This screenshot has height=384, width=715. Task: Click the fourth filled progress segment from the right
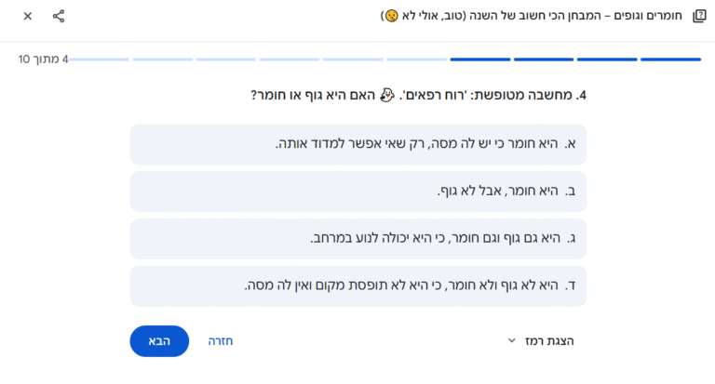point(480,60)
